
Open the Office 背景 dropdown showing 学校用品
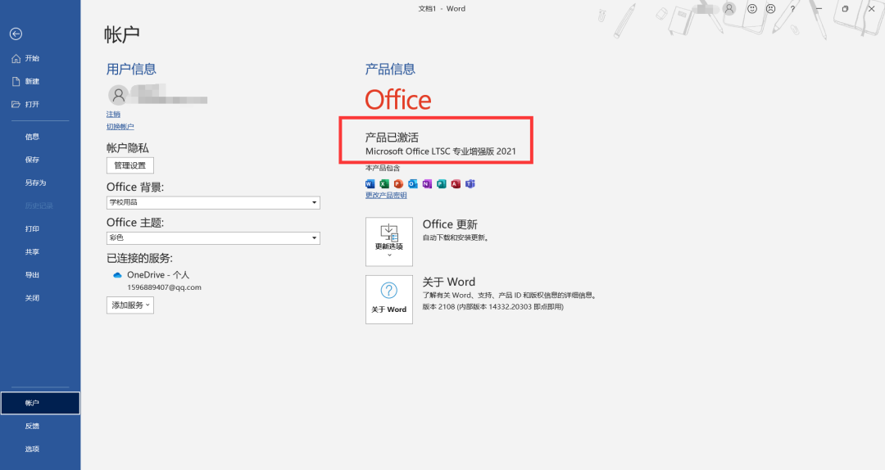point(213,202)
